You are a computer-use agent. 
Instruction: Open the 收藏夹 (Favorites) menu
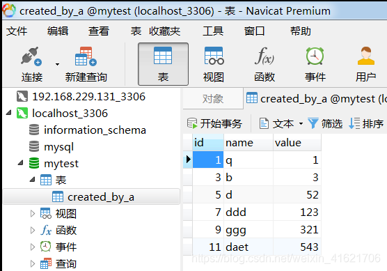[165, 31]
